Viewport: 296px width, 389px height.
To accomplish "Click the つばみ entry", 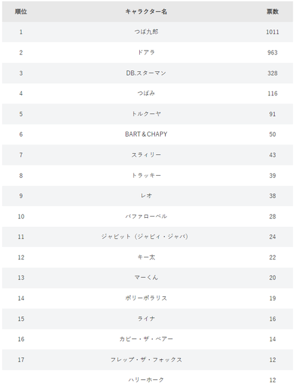I will pyautogui.click(x=146, y=93).
